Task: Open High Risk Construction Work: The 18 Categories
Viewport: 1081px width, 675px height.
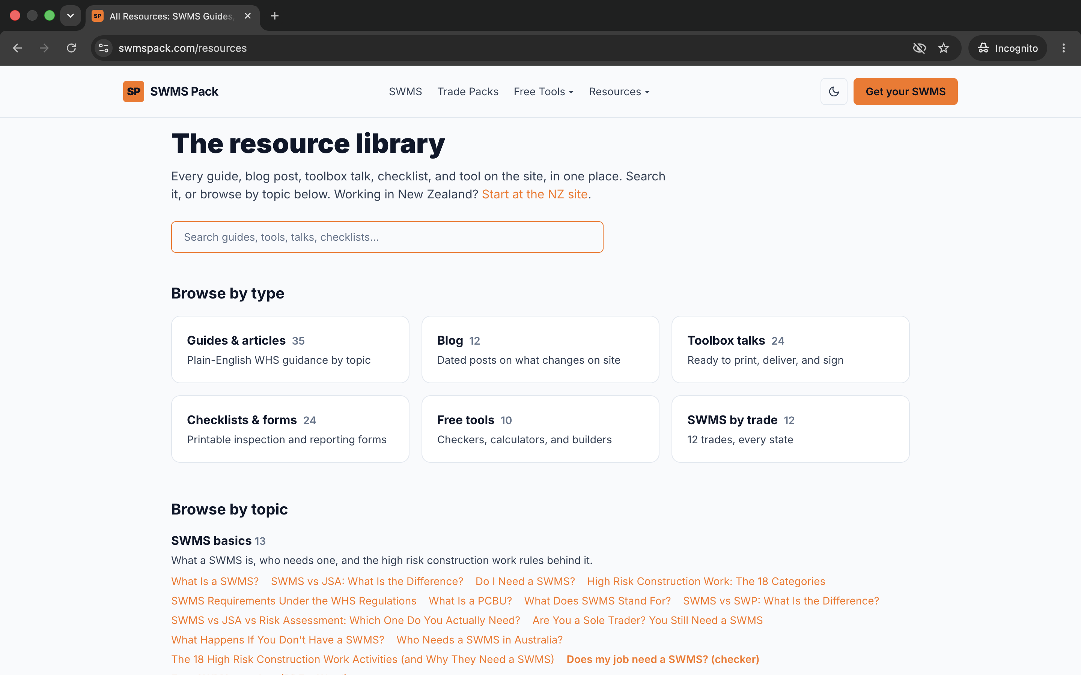Action: click(x=706, y=581)
